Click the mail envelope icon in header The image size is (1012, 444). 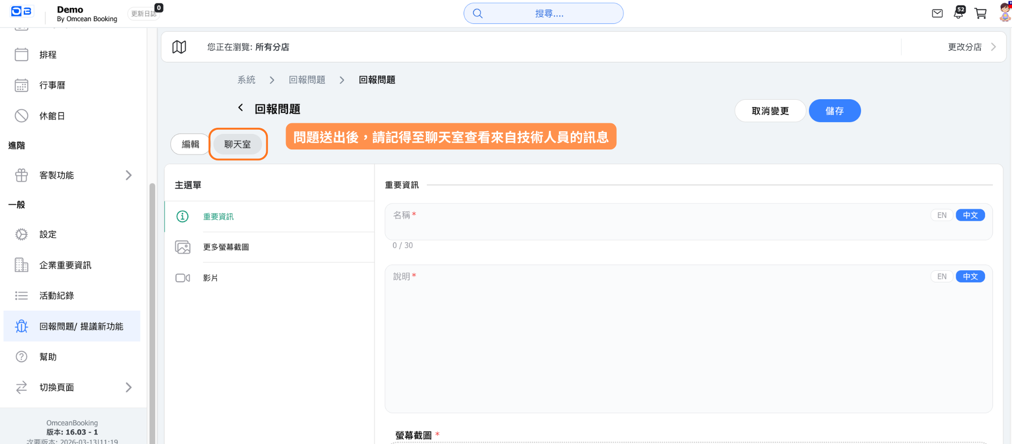coord(937,13)
